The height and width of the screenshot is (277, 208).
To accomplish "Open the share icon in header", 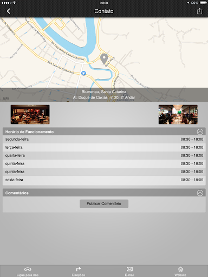I will pos(199,11).
